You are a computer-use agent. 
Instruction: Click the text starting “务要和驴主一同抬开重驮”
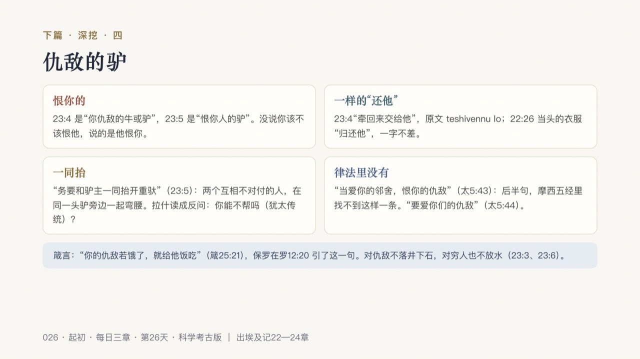coord(177,205)
